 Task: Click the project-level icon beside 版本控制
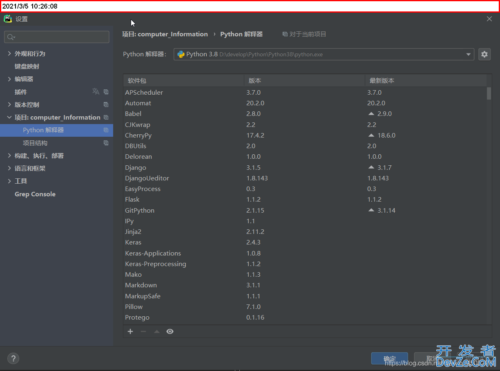tap(106, 104)
